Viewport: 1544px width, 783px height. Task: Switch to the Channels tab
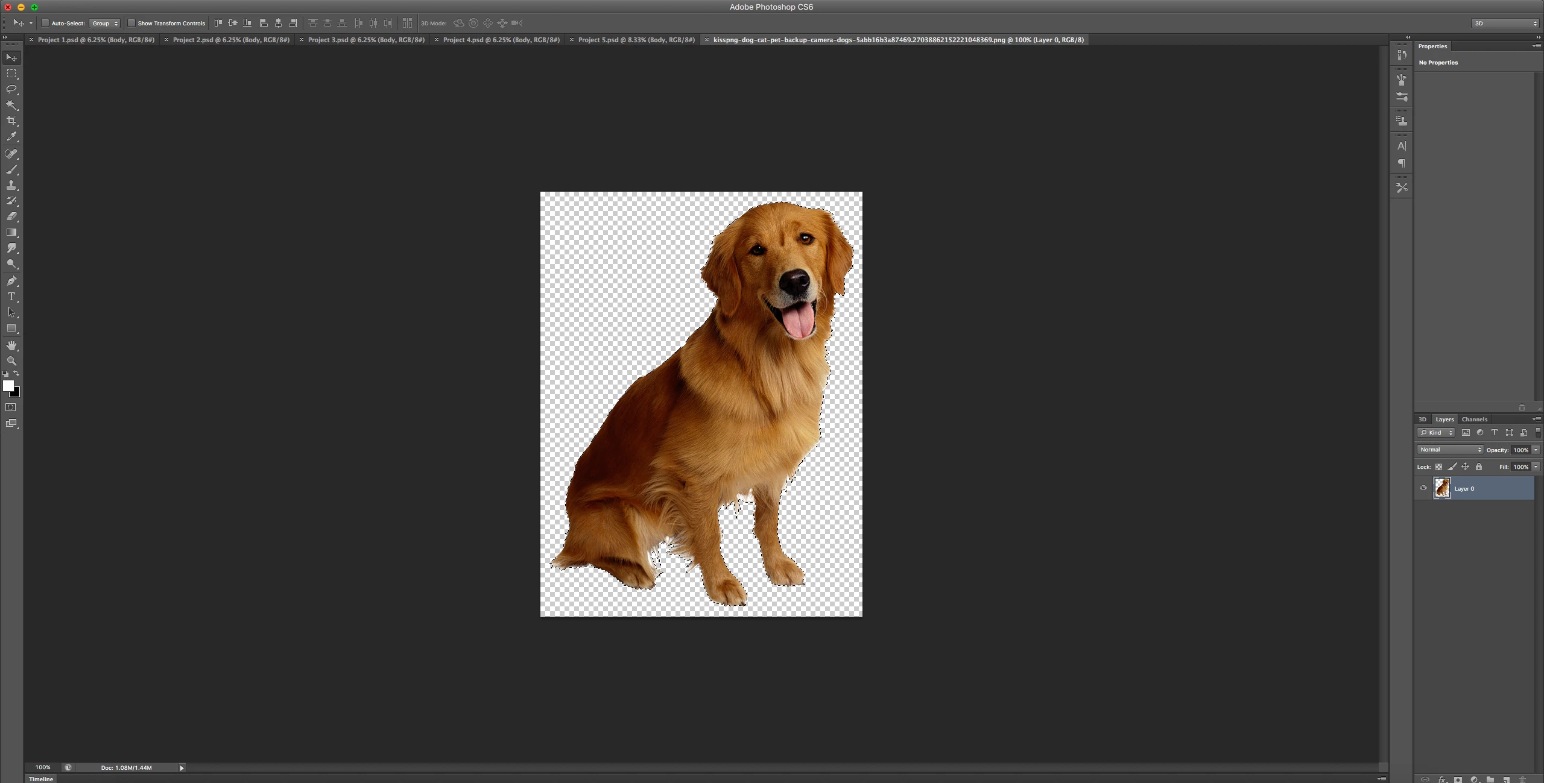point(1474,420)
